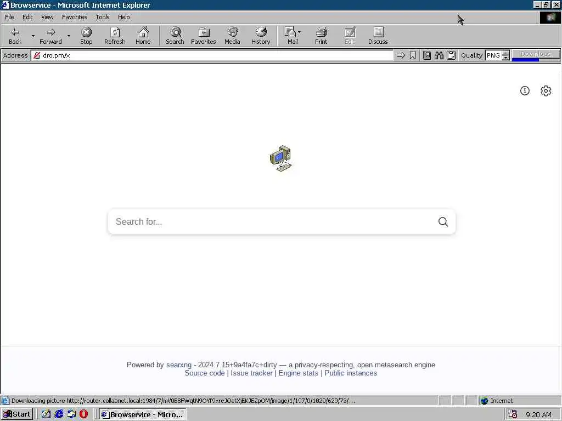Open the History pane
This screenshot has height=421, width=562.
coord(261,36)
